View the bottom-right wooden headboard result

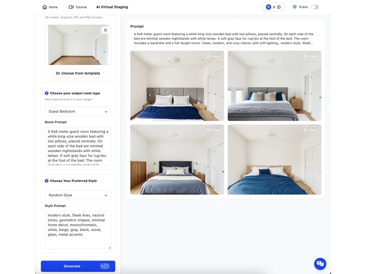point(310,130)
